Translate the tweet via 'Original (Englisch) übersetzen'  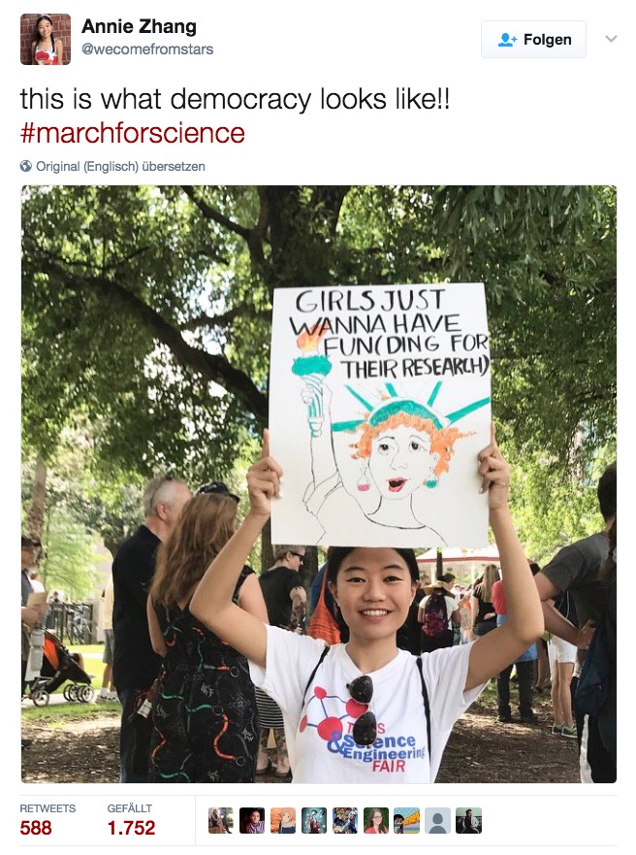click(120, 166)
